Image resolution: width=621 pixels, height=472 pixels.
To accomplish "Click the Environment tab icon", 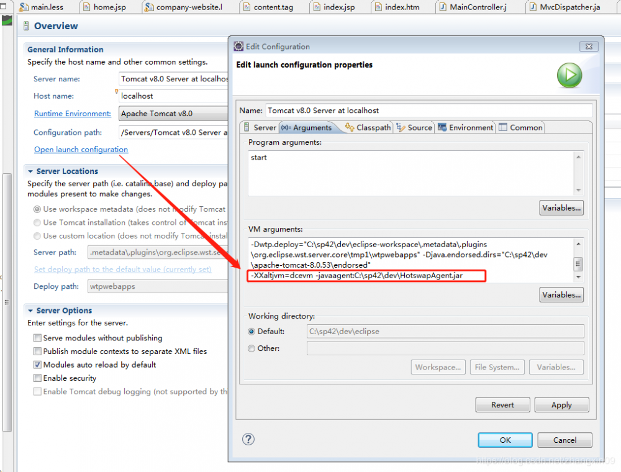I will (442, 127).
